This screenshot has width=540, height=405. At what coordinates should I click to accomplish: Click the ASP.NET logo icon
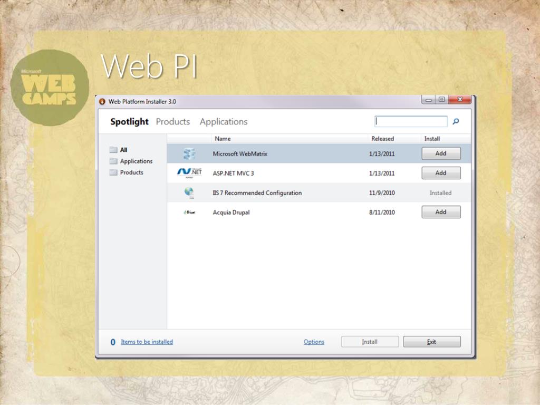pos(189,172)
